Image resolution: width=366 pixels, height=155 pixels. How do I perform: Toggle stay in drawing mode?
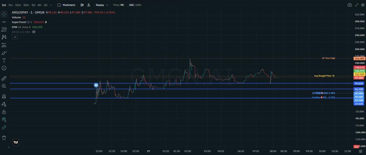coord(4,104)
